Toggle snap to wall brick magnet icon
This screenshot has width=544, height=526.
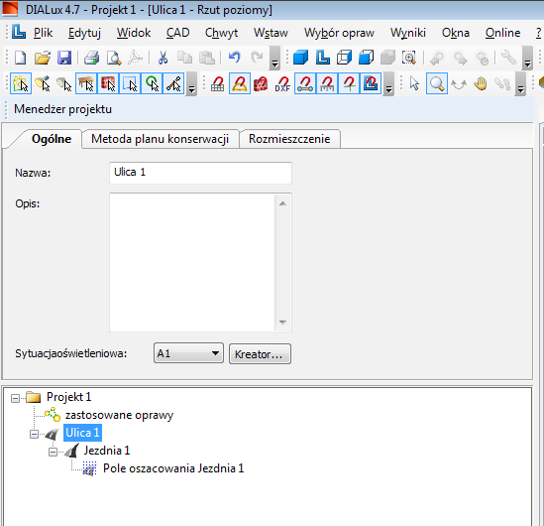[261, 83]
